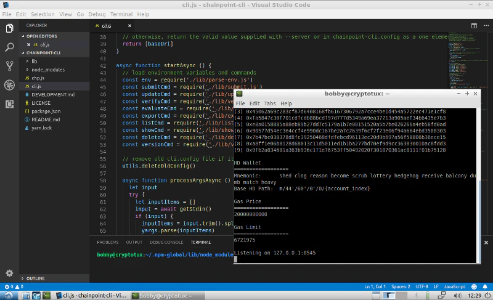Viewport: 493px width, 300px height.
Task: Expand the node_modules folder
Action: pyautogui.click(x=47, y=70)
